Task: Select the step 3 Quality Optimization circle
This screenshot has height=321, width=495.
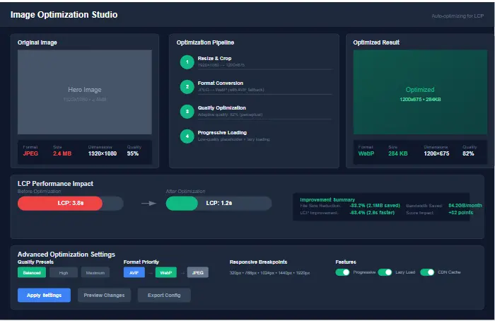Action: coord(187,112)
